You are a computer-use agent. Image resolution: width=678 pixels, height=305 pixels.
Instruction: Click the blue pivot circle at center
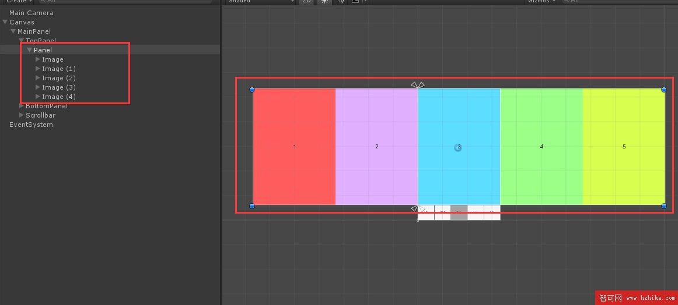point(458,147)
